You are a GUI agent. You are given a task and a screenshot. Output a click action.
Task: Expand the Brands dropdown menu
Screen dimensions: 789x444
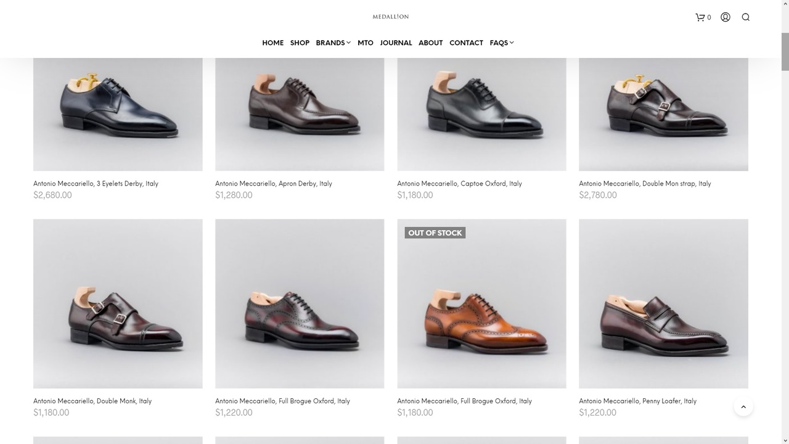333,43
